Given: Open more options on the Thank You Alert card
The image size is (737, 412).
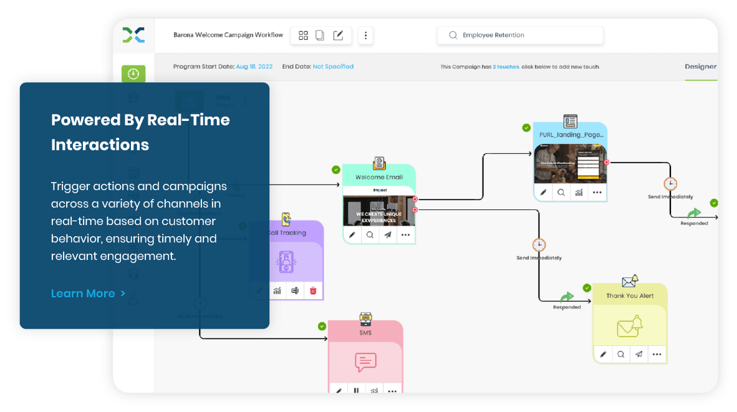Looking at the screenshot, I should (x=657, y=354).
